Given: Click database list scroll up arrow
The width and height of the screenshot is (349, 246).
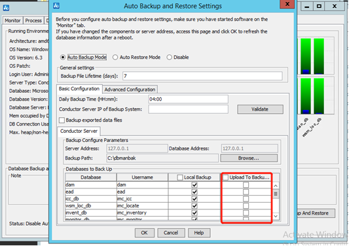Looking at the screenshot, I should pos(276,186).
